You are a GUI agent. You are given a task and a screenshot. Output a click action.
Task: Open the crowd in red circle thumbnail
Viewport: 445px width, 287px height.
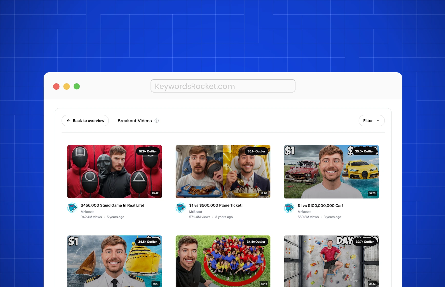[223, 261]
